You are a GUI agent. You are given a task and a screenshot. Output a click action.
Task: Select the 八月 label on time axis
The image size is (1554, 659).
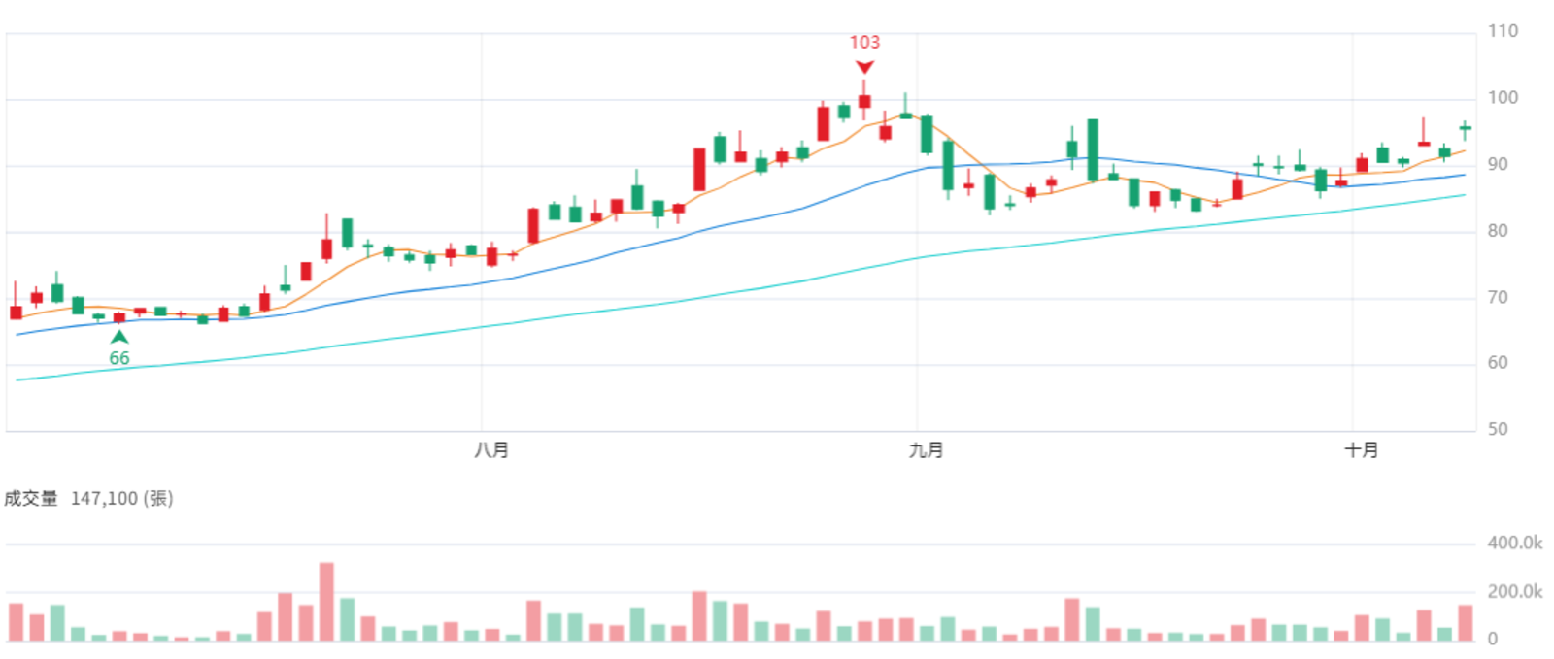(x=491, y=450)
